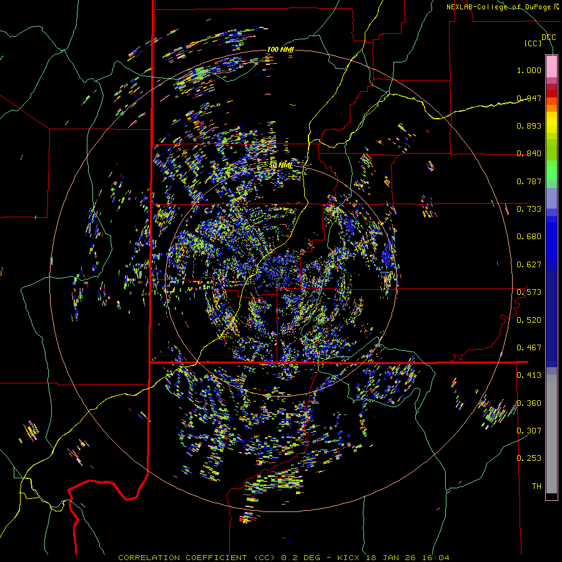562x562 pixels.
Task: Select the 0.947 scale value
Action: click(529, 98)
